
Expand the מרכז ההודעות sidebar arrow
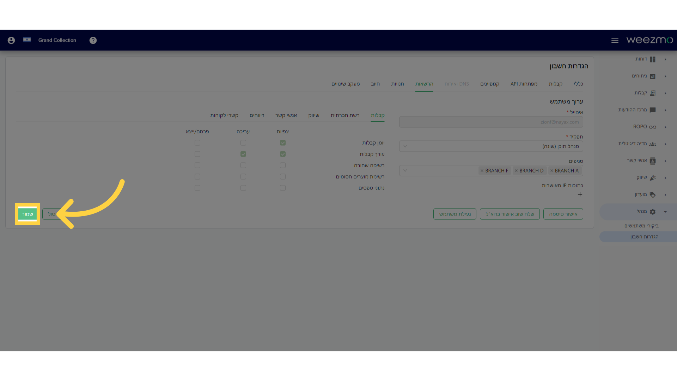tap(665, 110)
